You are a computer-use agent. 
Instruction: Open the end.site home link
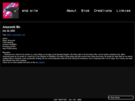pos(30,11)
